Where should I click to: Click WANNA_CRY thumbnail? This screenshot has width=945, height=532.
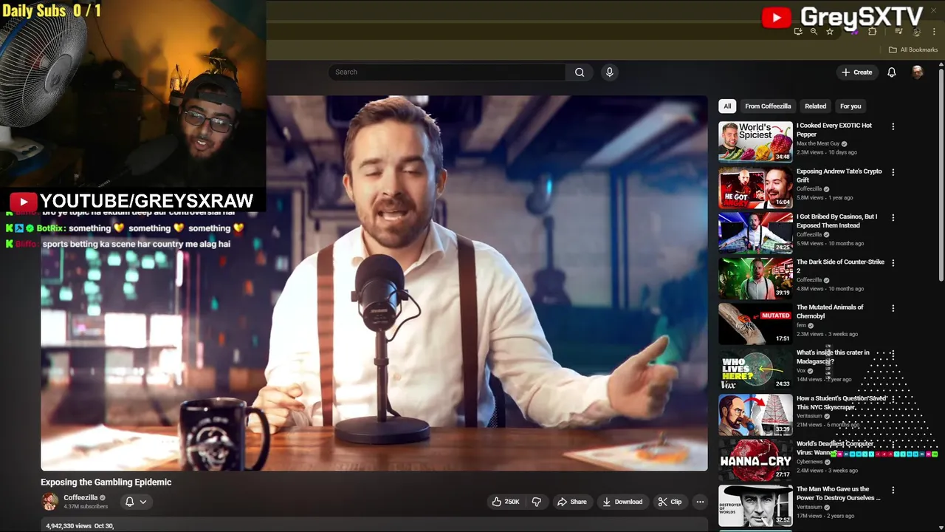(x=755, y=460)
